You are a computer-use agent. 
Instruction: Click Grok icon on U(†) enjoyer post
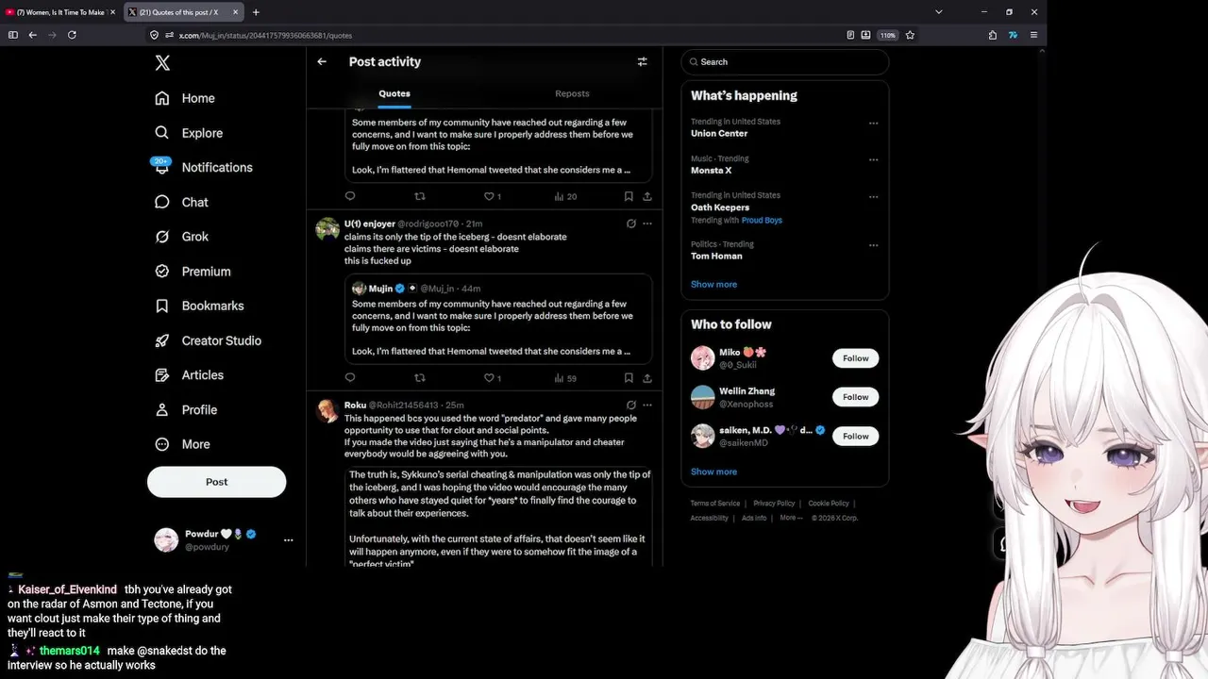(631, 224)
